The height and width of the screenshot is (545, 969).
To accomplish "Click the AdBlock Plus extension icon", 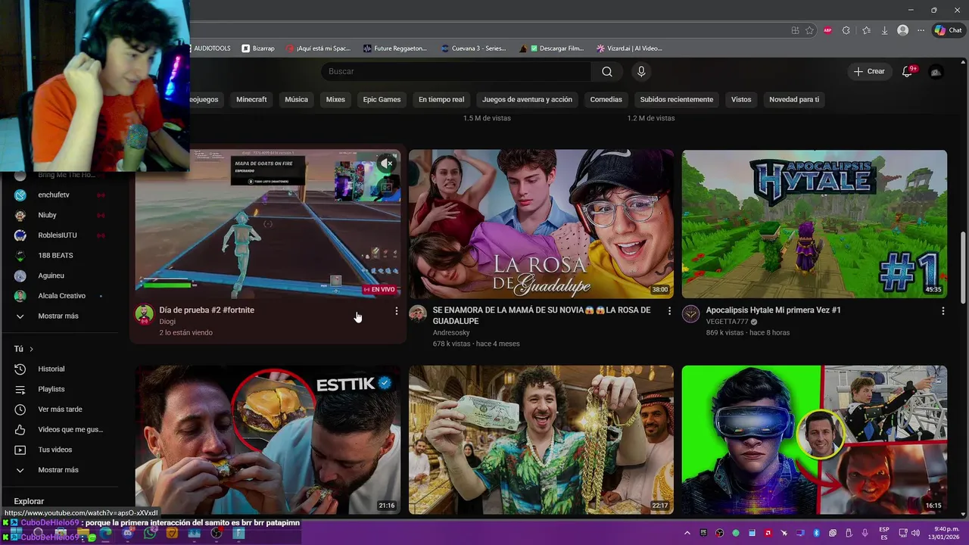I will [x=828, y=30].
